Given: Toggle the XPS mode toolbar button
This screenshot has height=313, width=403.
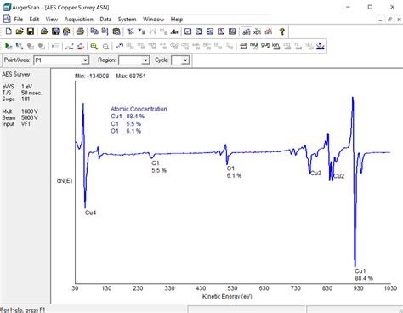Looking at the screenshot, I should click(x=257, y=31).
